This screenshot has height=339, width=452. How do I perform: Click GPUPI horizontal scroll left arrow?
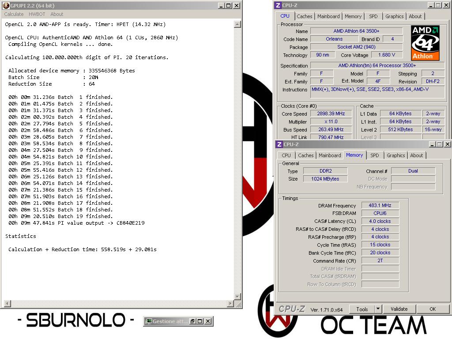point(8,304)
